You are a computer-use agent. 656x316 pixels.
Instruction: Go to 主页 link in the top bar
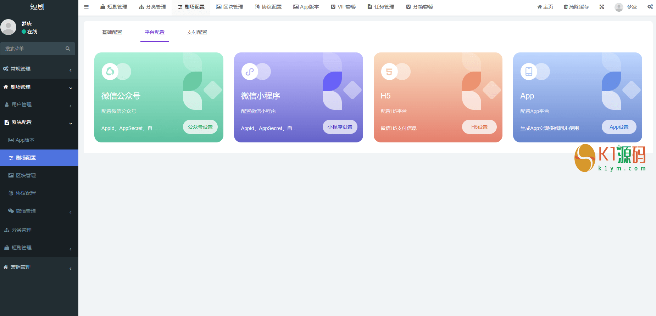[x=545, y=7]
